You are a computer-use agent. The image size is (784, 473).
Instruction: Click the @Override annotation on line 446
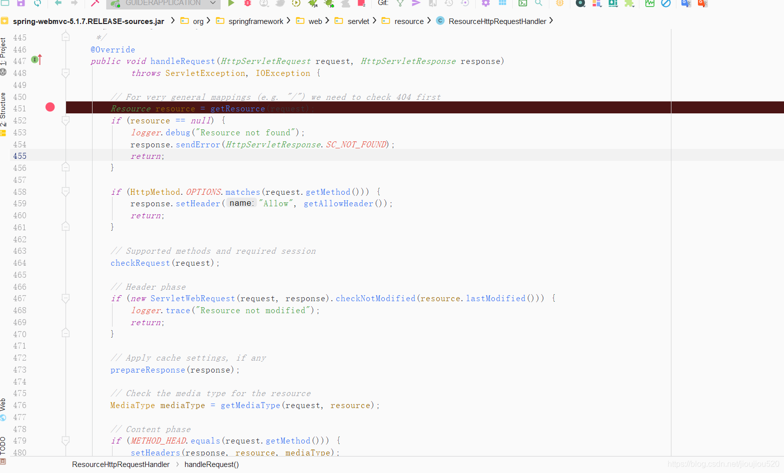pyautogui.click(x=113, y=50)
